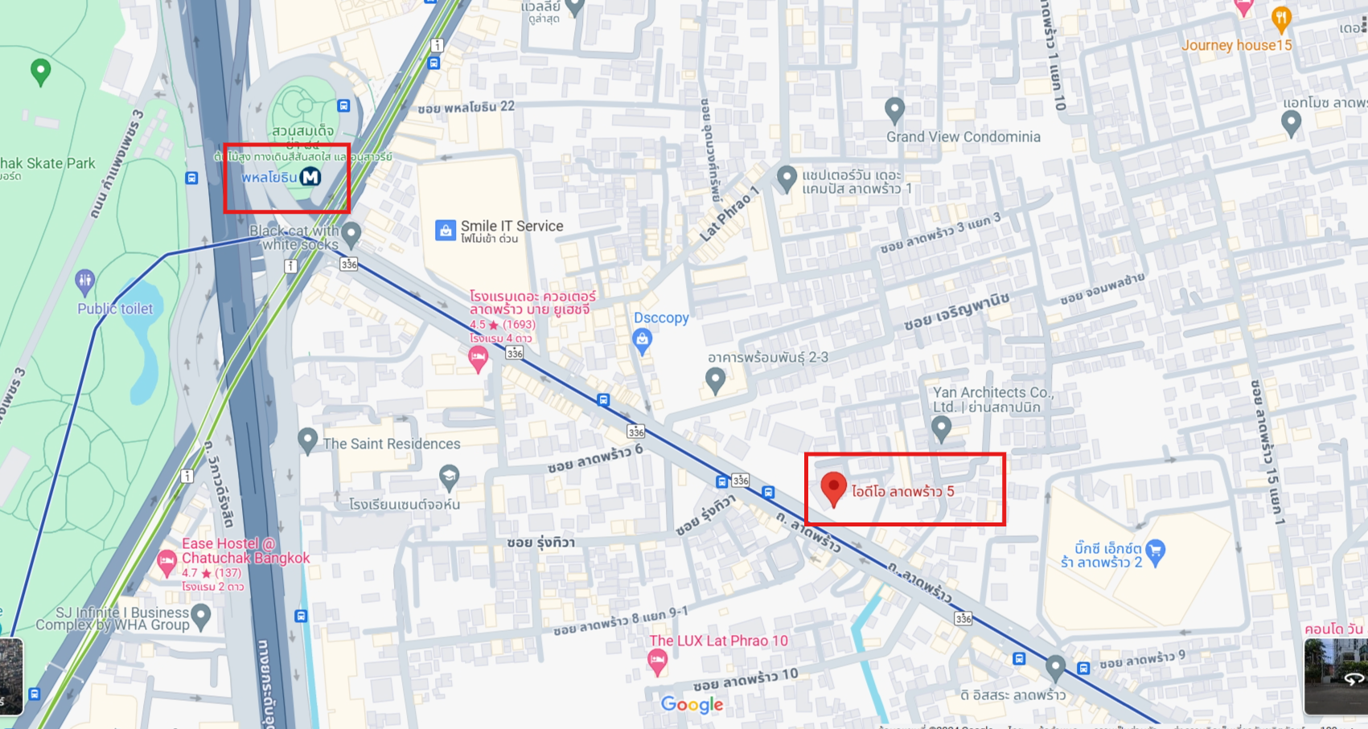Select the พหลโยธิน MRT station icon
This screenshot has height=729, width=1368.
pos(310,177)
